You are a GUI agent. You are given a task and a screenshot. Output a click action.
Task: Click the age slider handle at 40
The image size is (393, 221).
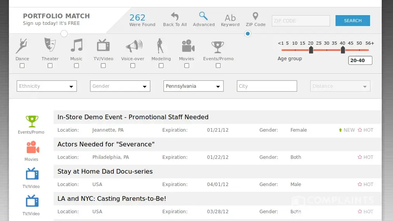pos(343,49)
